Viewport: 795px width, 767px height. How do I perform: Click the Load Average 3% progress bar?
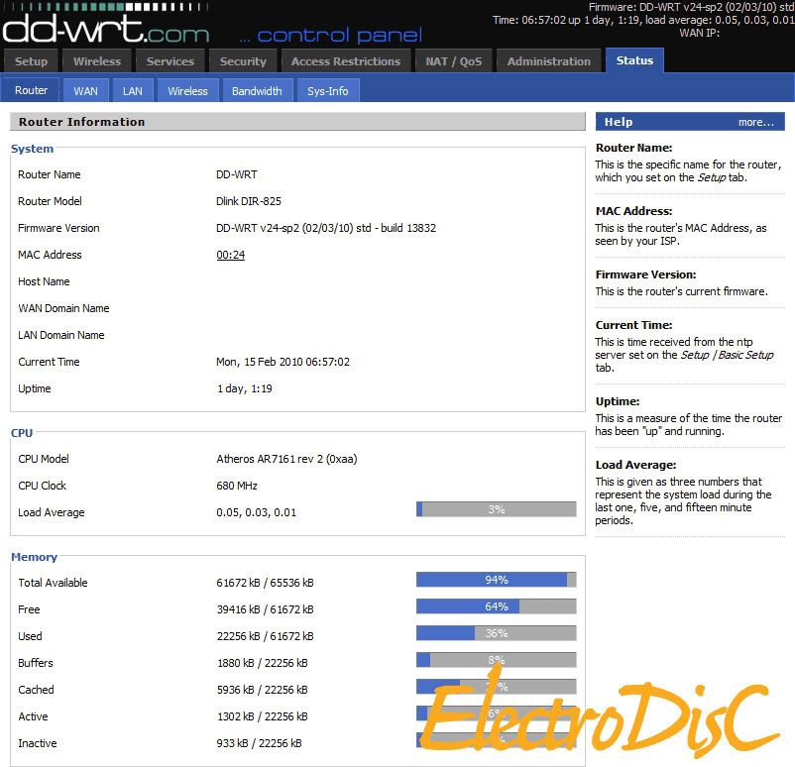[x=496, y=509]
